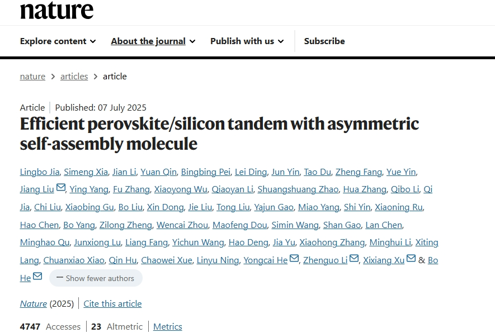The width and height of the screenshot is (495, 333).
Task: Open author Lingbo Jia's profile link
Action: pos(39,172)
